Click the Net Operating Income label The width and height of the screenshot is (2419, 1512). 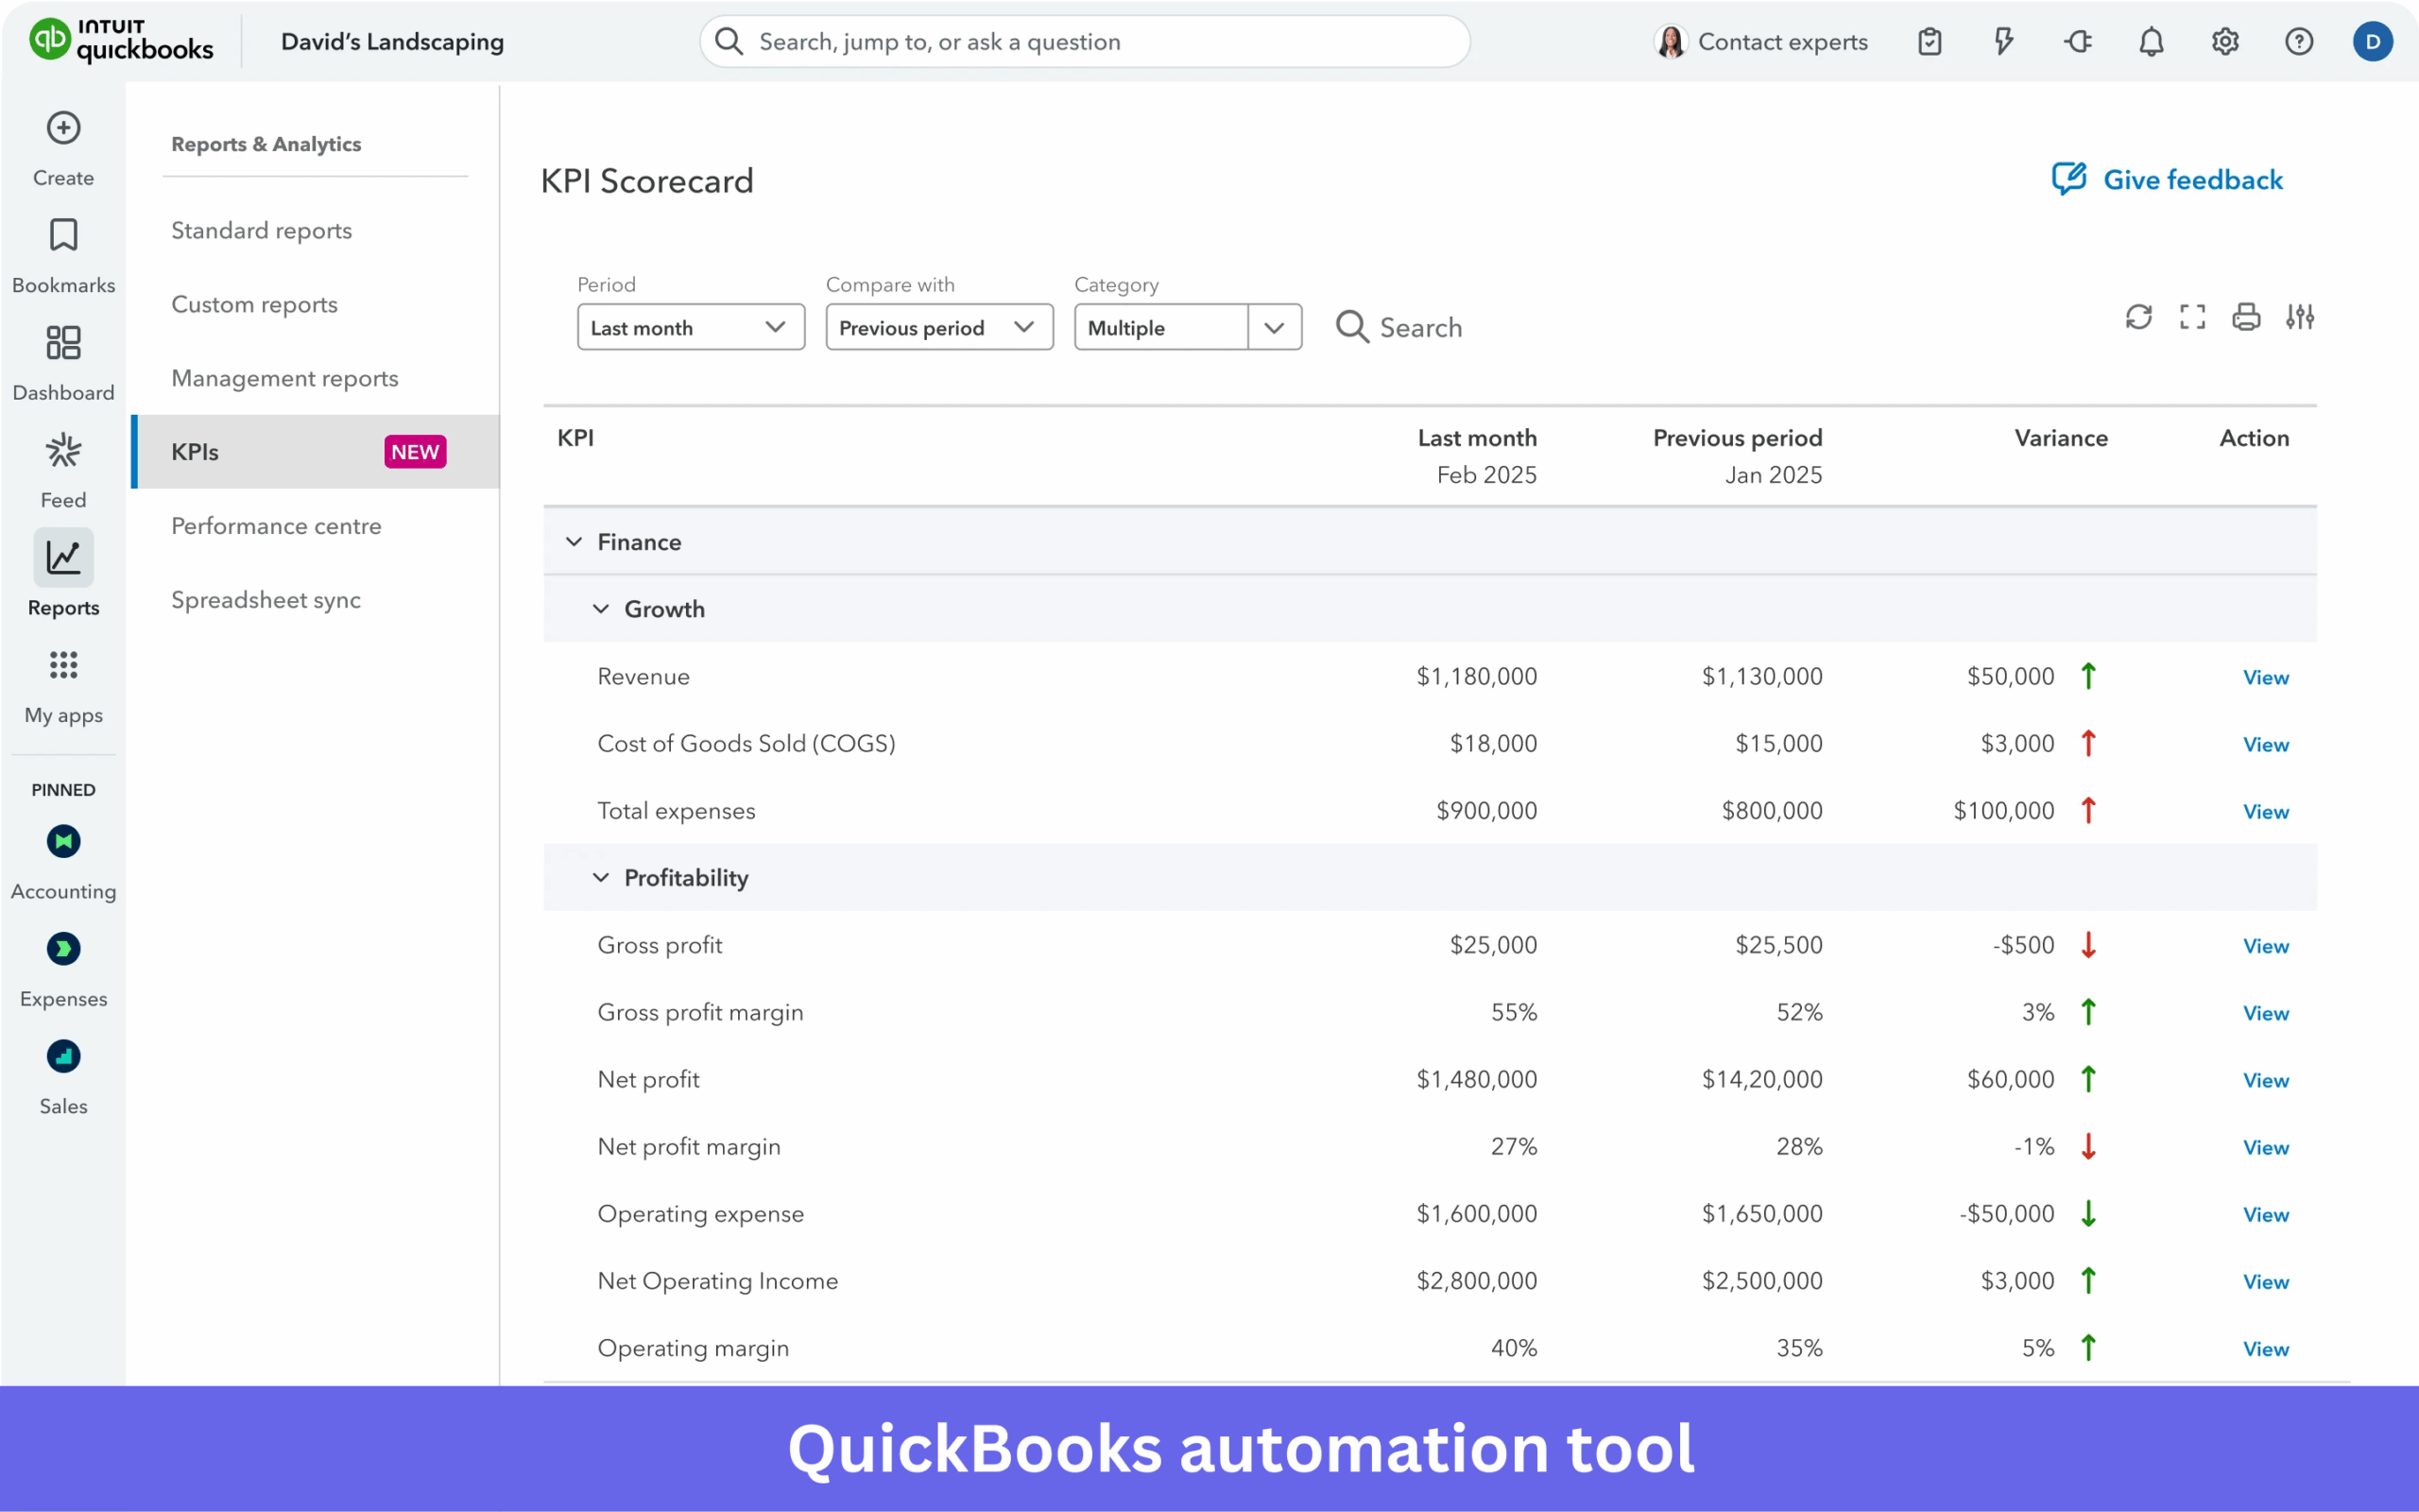click(x=718, y=1281)
